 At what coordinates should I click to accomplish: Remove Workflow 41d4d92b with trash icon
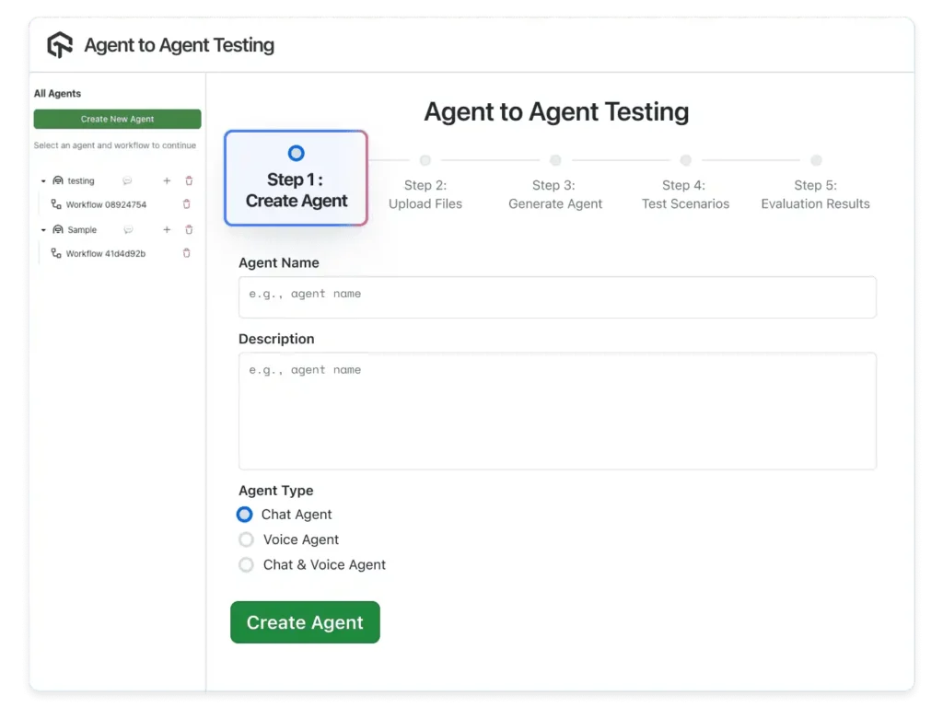pos(187,253)
